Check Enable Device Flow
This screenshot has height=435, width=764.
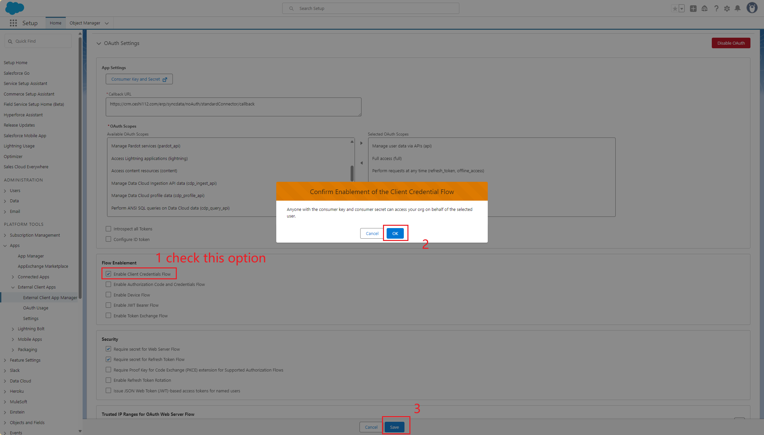coord(108,295)
